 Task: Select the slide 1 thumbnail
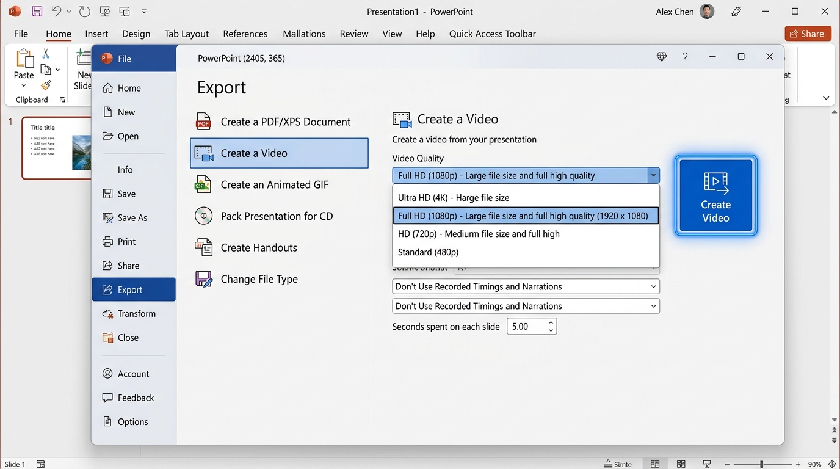tap(56, 148)
